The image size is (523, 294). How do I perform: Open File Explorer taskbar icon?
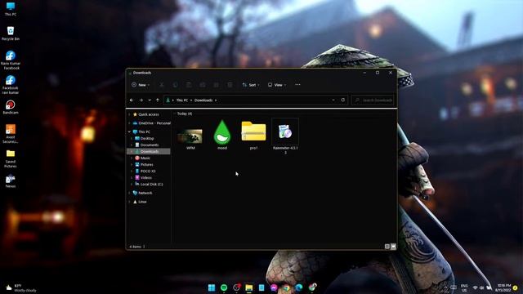[248, 287]
